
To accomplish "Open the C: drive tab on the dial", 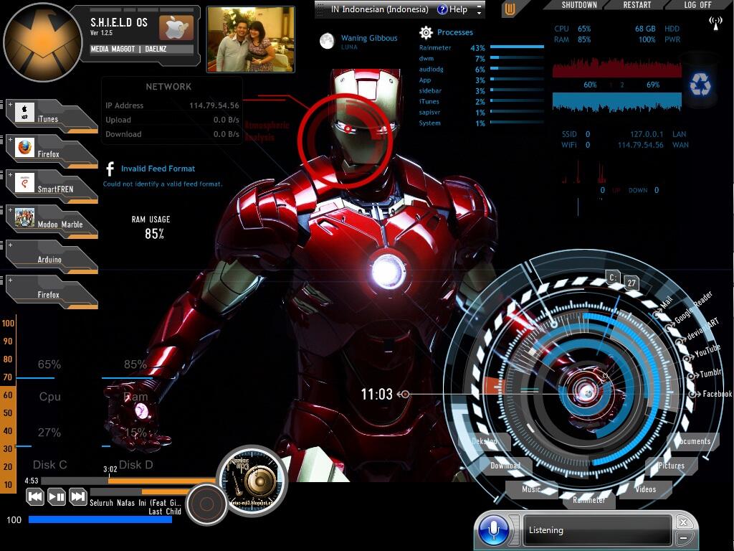I will [x=613, y=278].
